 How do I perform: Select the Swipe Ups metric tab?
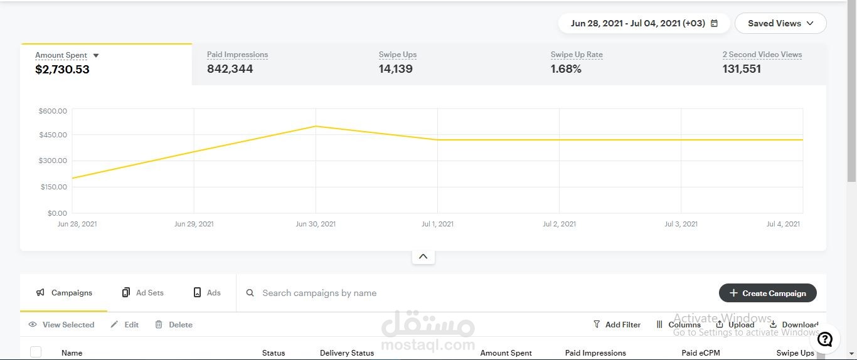(449, 63)
